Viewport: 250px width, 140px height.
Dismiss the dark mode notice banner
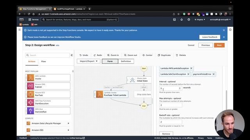tap(224, 30)
